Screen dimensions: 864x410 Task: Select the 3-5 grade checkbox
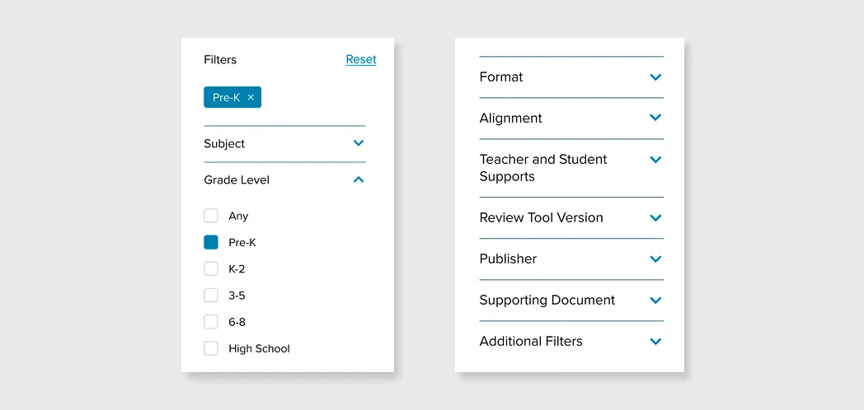tap(211, 295)
